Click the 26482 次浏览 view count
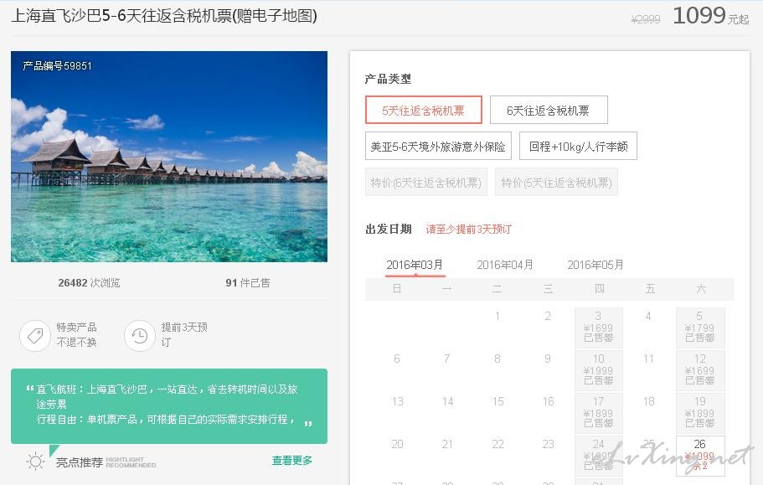This screenshot has height=485, width=763. click(89, 282)
